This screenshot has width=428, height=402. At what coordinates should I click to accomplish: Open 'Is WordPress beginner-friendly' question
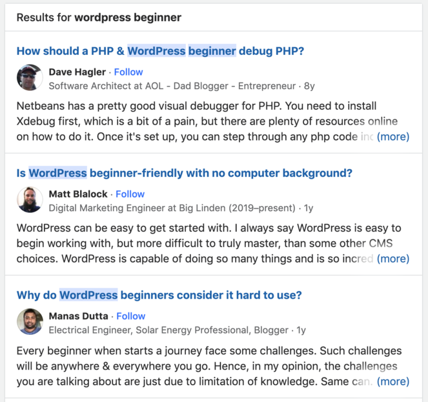(x=184, y=173)
